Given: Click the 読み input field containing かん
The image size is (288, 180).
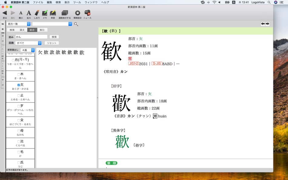Looking at the screenshot, I should 32,37.
